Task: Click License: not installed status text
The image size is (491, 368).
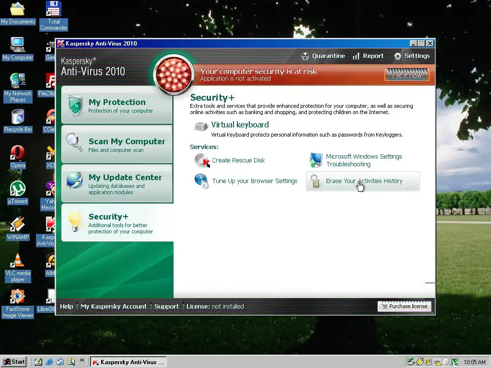Action: click(x=215, y=307)
